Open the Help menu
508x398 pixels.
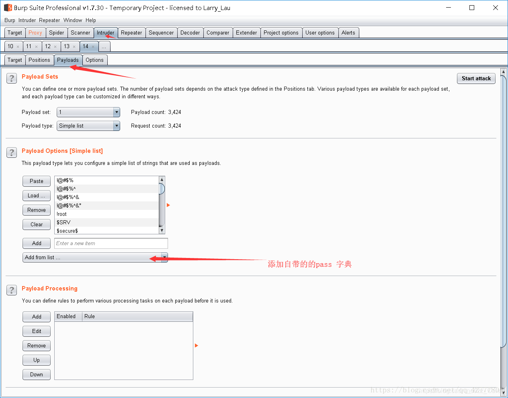91,20
